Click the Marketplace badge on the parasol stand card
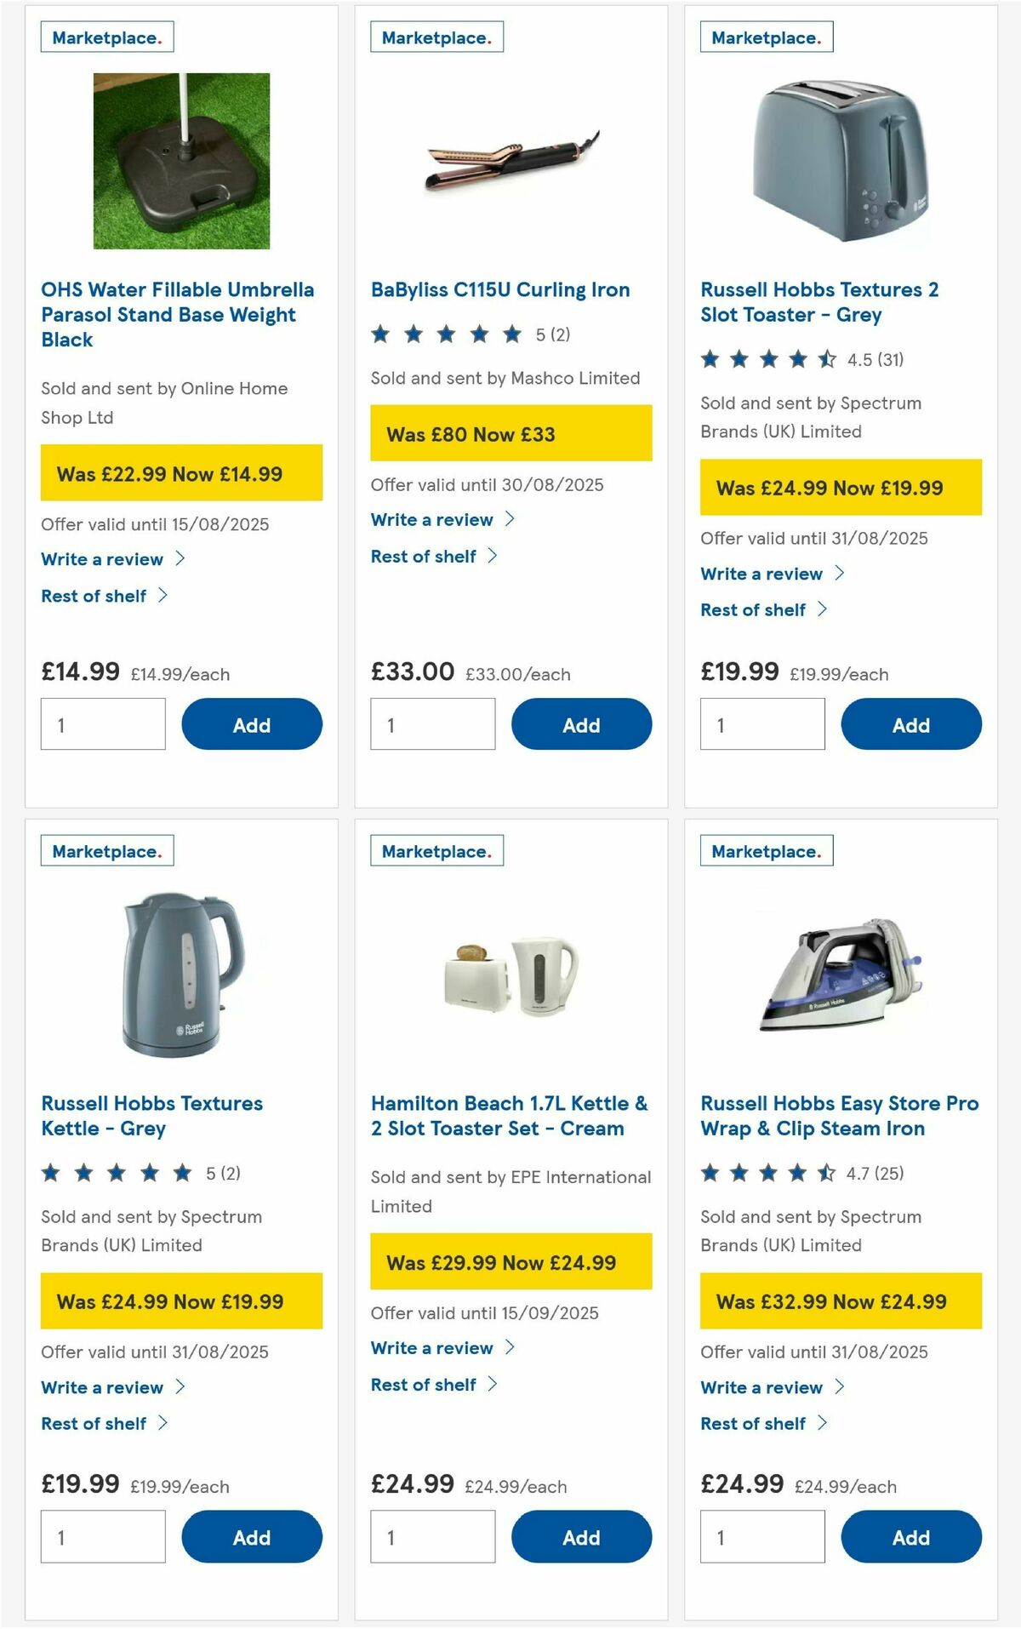The width and height of the screenshot is (1021, 1629). click(x=106, y=37)
